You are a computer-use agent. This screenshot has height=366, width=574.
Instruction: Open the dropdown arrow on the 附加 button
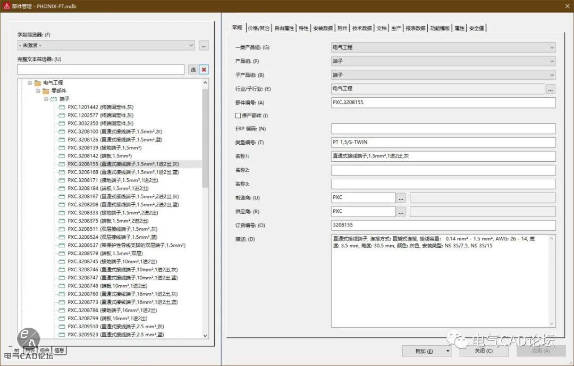coord(448,351)
